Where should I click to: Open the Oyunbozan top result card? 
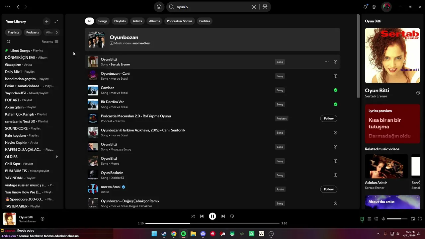(x=212, y=40)
